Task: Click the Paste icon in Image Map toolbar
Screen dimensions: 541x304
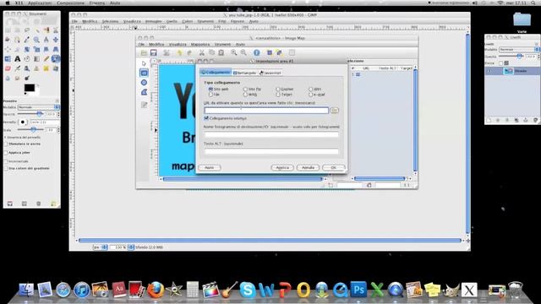Action: point(221,52)
